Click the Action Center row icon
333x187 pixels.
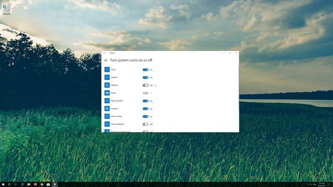(107, 116)
